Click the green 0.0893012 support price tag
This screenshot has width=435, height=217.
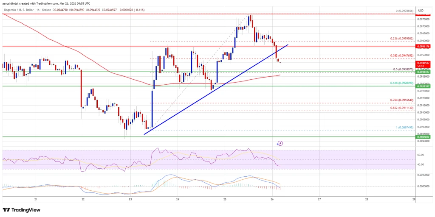click(423, 137)
